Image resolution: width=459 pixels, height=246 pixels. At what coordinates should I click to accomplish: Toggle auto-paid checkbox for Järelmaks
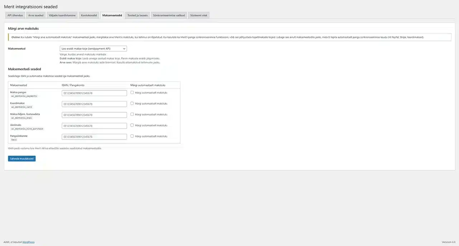(x=132, y=126)
